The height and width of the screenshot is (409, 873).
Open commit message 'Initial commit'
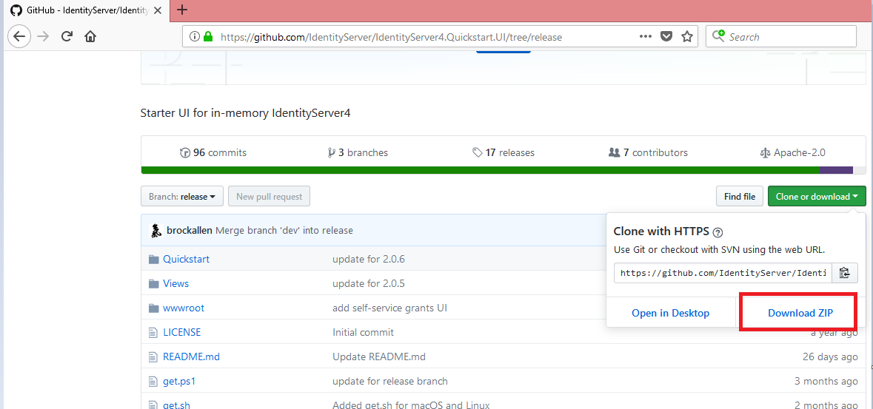[363, 333]
